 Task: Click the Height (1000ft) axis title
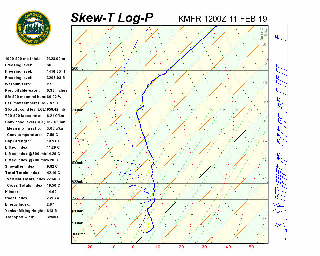(x=262, y=33)
